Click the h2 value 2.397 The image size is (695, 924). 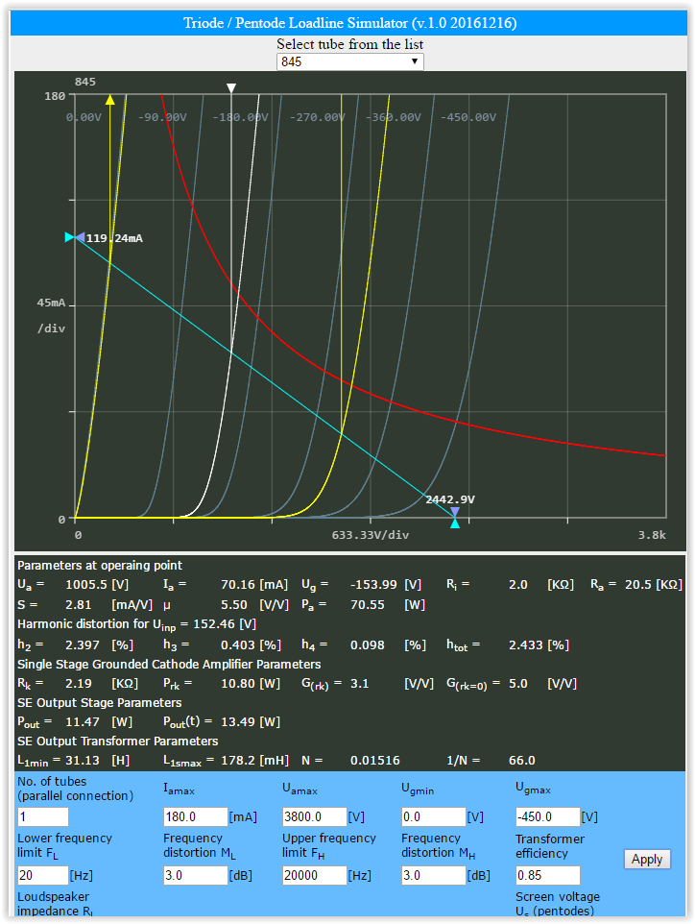[x=83, y=645]
